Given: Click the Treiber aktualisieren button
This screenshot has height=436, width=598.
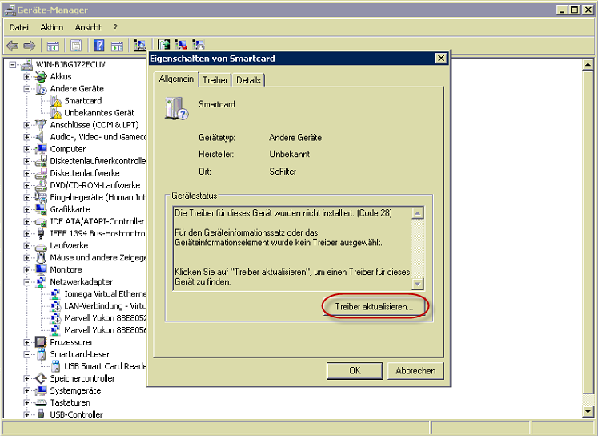Looking at the screenshot, I should [375, 307].
